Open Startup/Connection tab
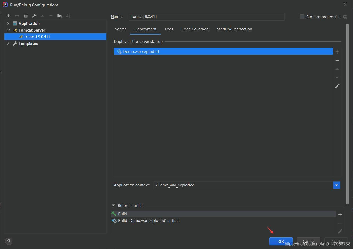The height and width of the screenshot is (249, 353). tap(234, 29)
